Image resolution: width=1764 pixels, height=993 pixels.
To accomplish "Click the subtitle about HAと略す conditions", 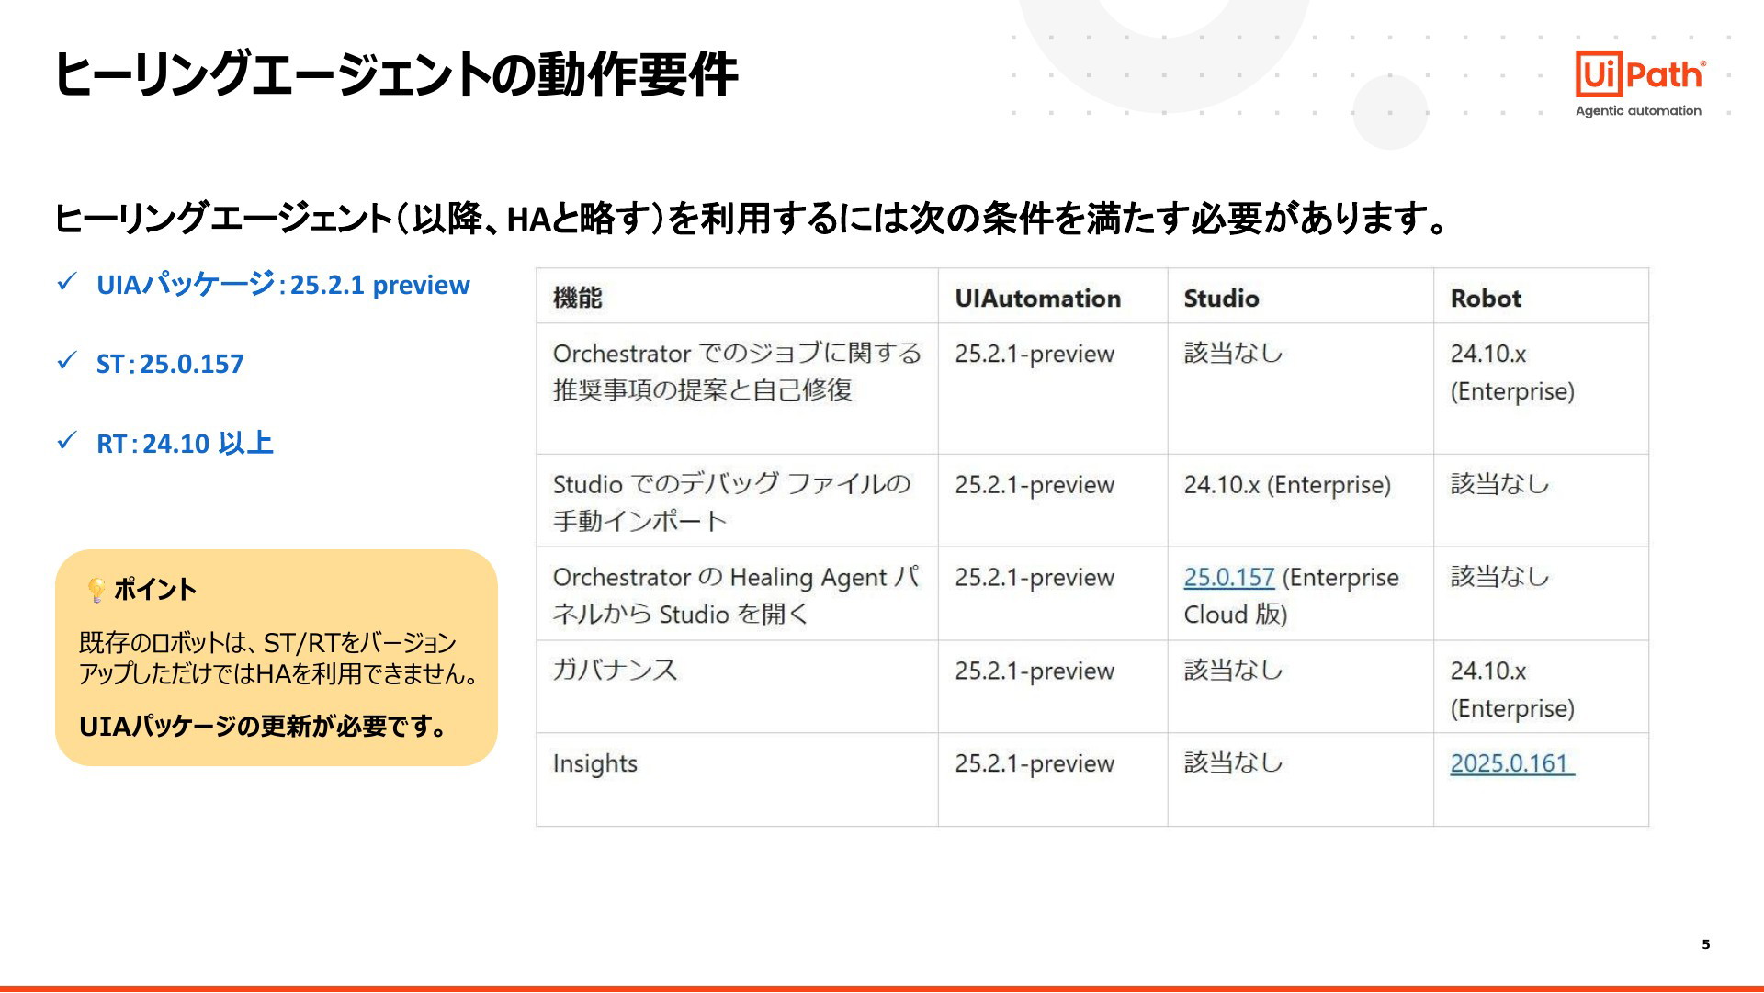I will point(752,219).
